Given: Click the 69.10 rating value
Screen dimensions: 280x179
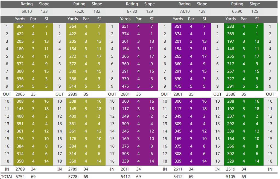Looking at the screenshot, I should coord(27,11).
